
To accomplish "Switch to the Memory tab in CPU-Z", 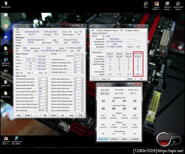I will [116, 31].
